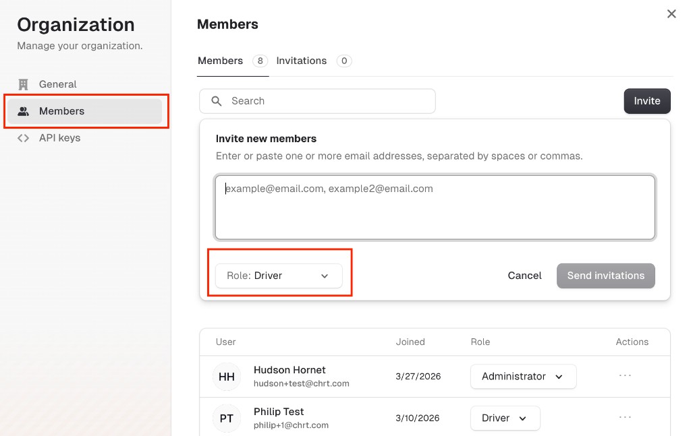Click the building icon next to General
The height and width of the screenshot is (436, 691).
click(x=22, y=84)
